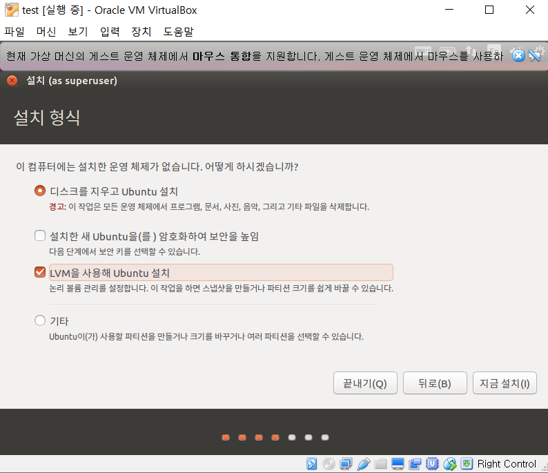548x473 pixels.
Task: Click the keyboard capture arrow icon
Action: [467, 464]
